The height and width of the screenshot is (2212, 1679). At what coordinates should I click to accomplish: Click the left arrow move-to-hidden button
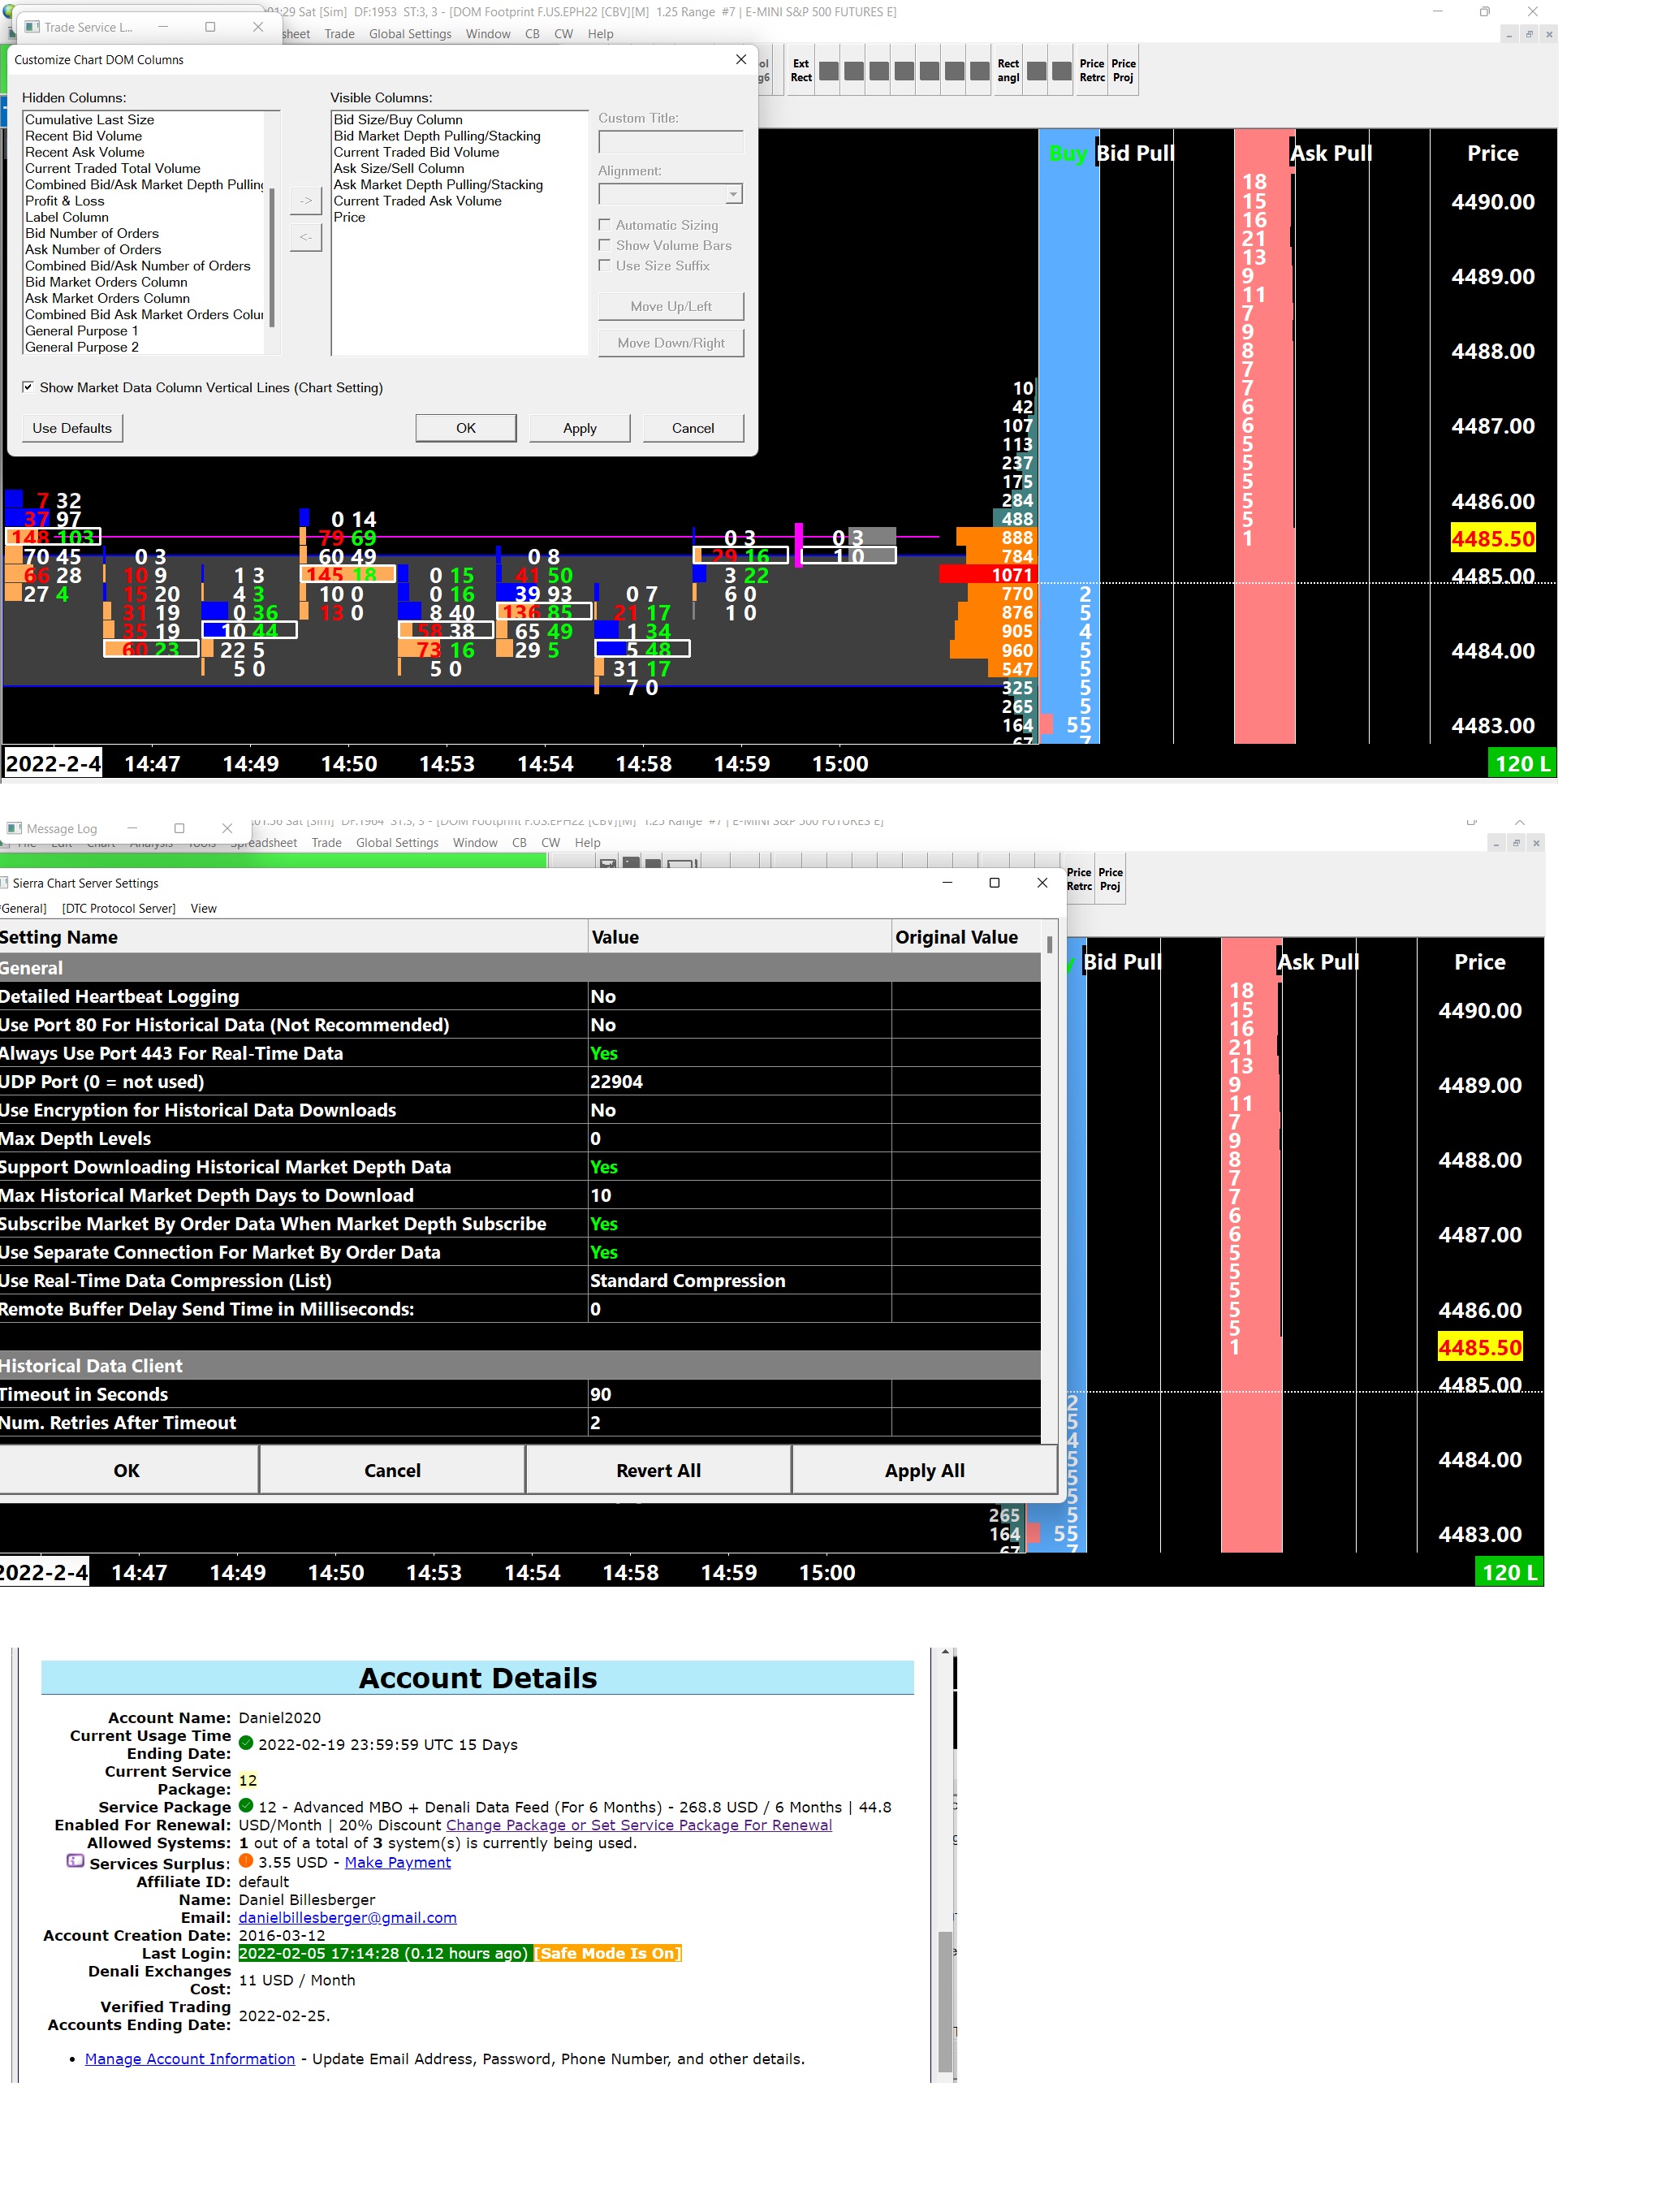pyautogui.click(x=306, y=238)
